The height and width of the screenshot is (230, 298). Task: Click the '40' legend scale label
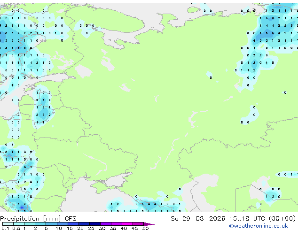(124, 228)
